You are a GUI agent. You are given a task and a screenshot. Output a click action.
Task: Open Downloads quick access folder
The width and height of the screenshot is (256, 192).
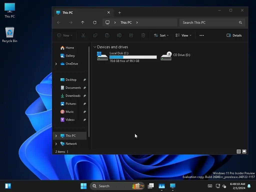point(70,96)
